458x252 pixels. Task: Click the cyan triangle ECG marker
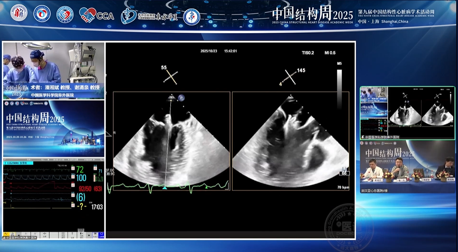click(x=165, y=188)
